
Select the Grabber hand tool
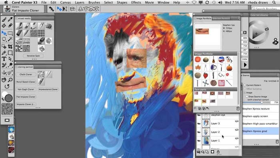(4, 80)
